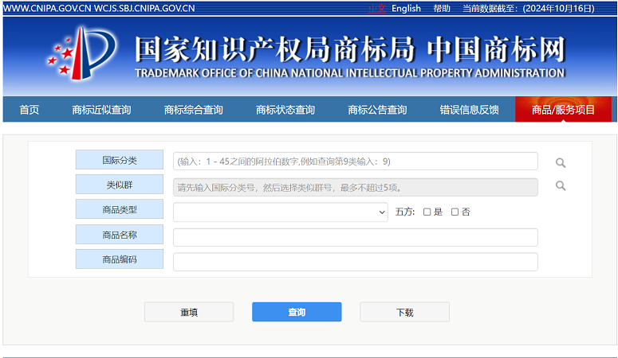Click the WWW.CNIPA.GOV.CN address text
The width and height of the screenshot is (618, 358).
coord(47,8)
